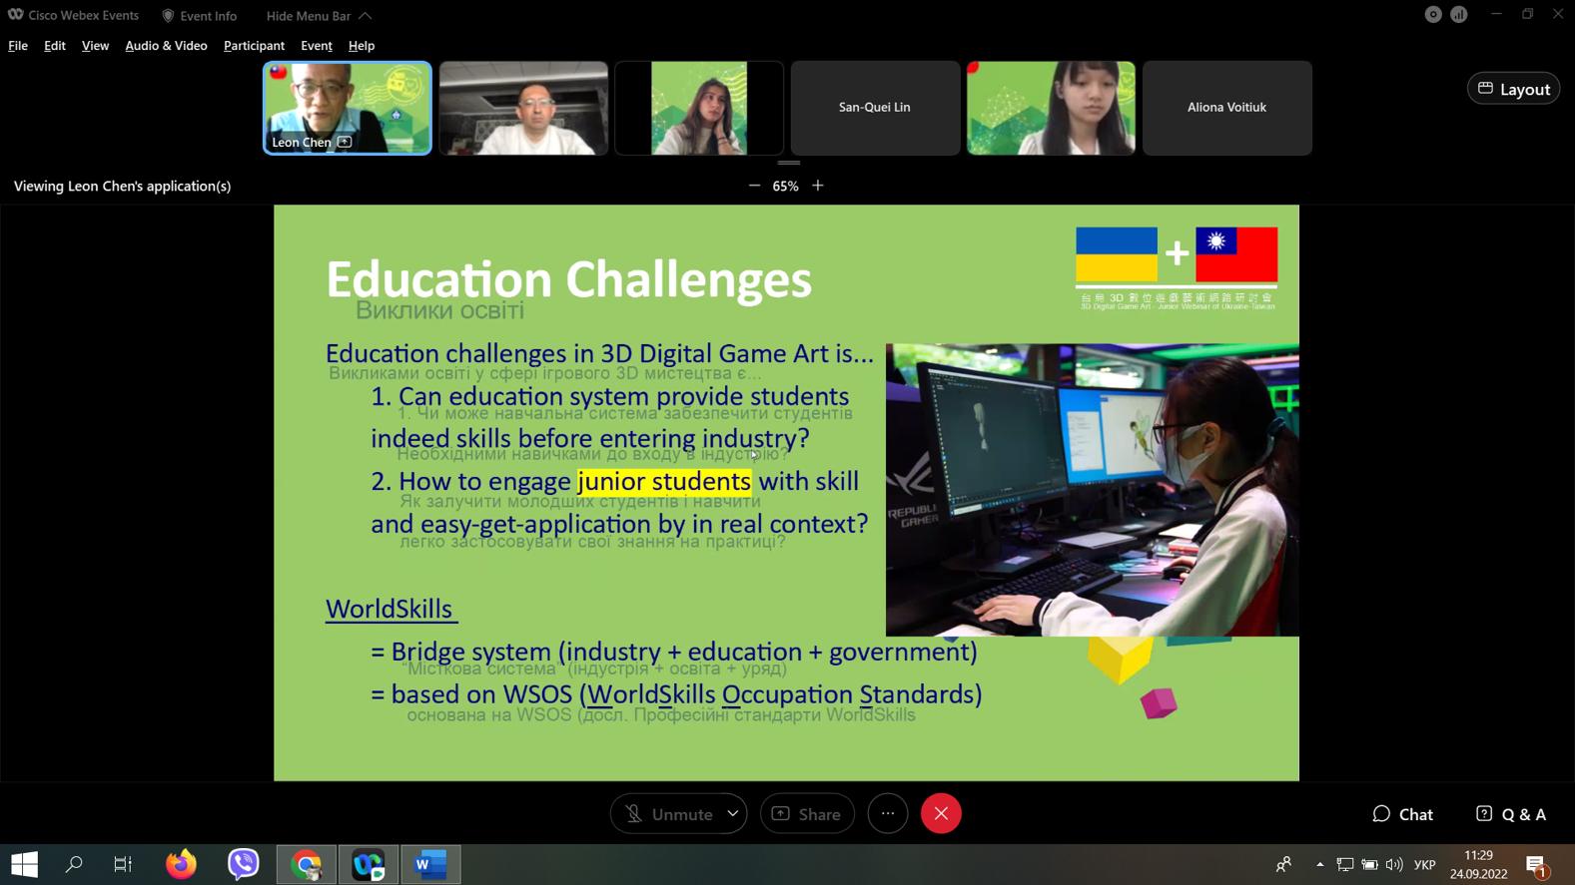Open the more options ellipsis button
This screenshot has width=1575, height=885.
(x=888, y=814)
